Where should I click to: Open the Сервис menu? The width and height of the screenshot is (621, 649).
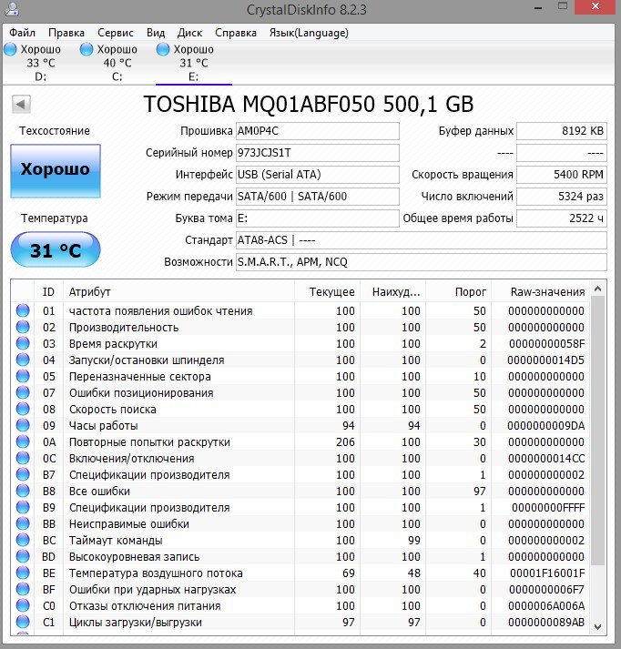click(116, 33)
